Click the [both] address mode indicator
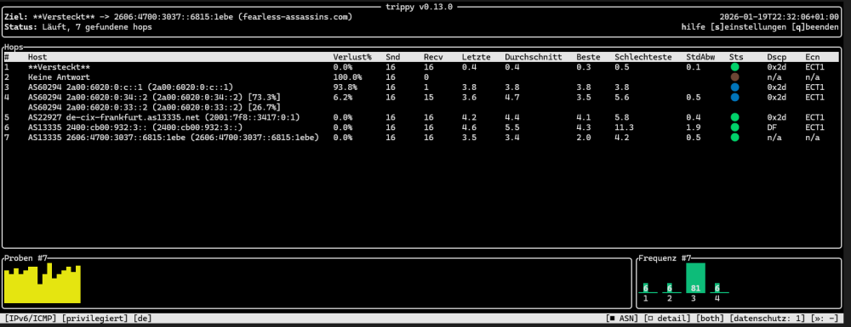Viewport: 851px width, 327px height. (x=711, y=319)
